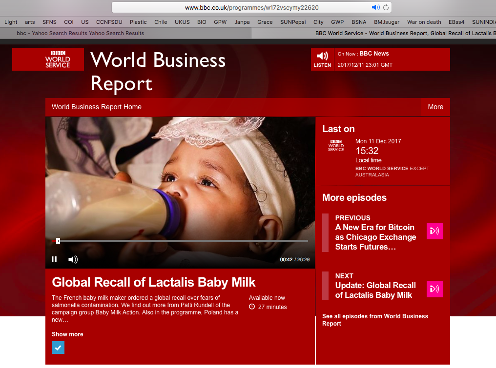496x368 pixels.
Task: Open the EBss4 bookmark
Action: (456, 22)
